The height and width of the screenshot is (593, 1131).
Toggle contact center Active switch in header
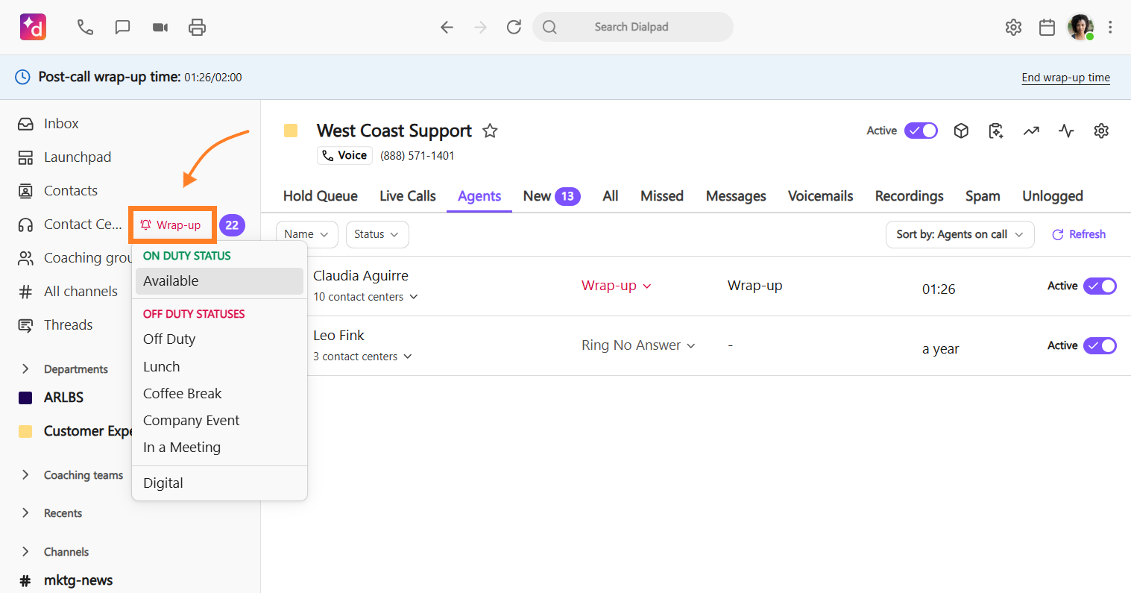(x=922, y=131)
